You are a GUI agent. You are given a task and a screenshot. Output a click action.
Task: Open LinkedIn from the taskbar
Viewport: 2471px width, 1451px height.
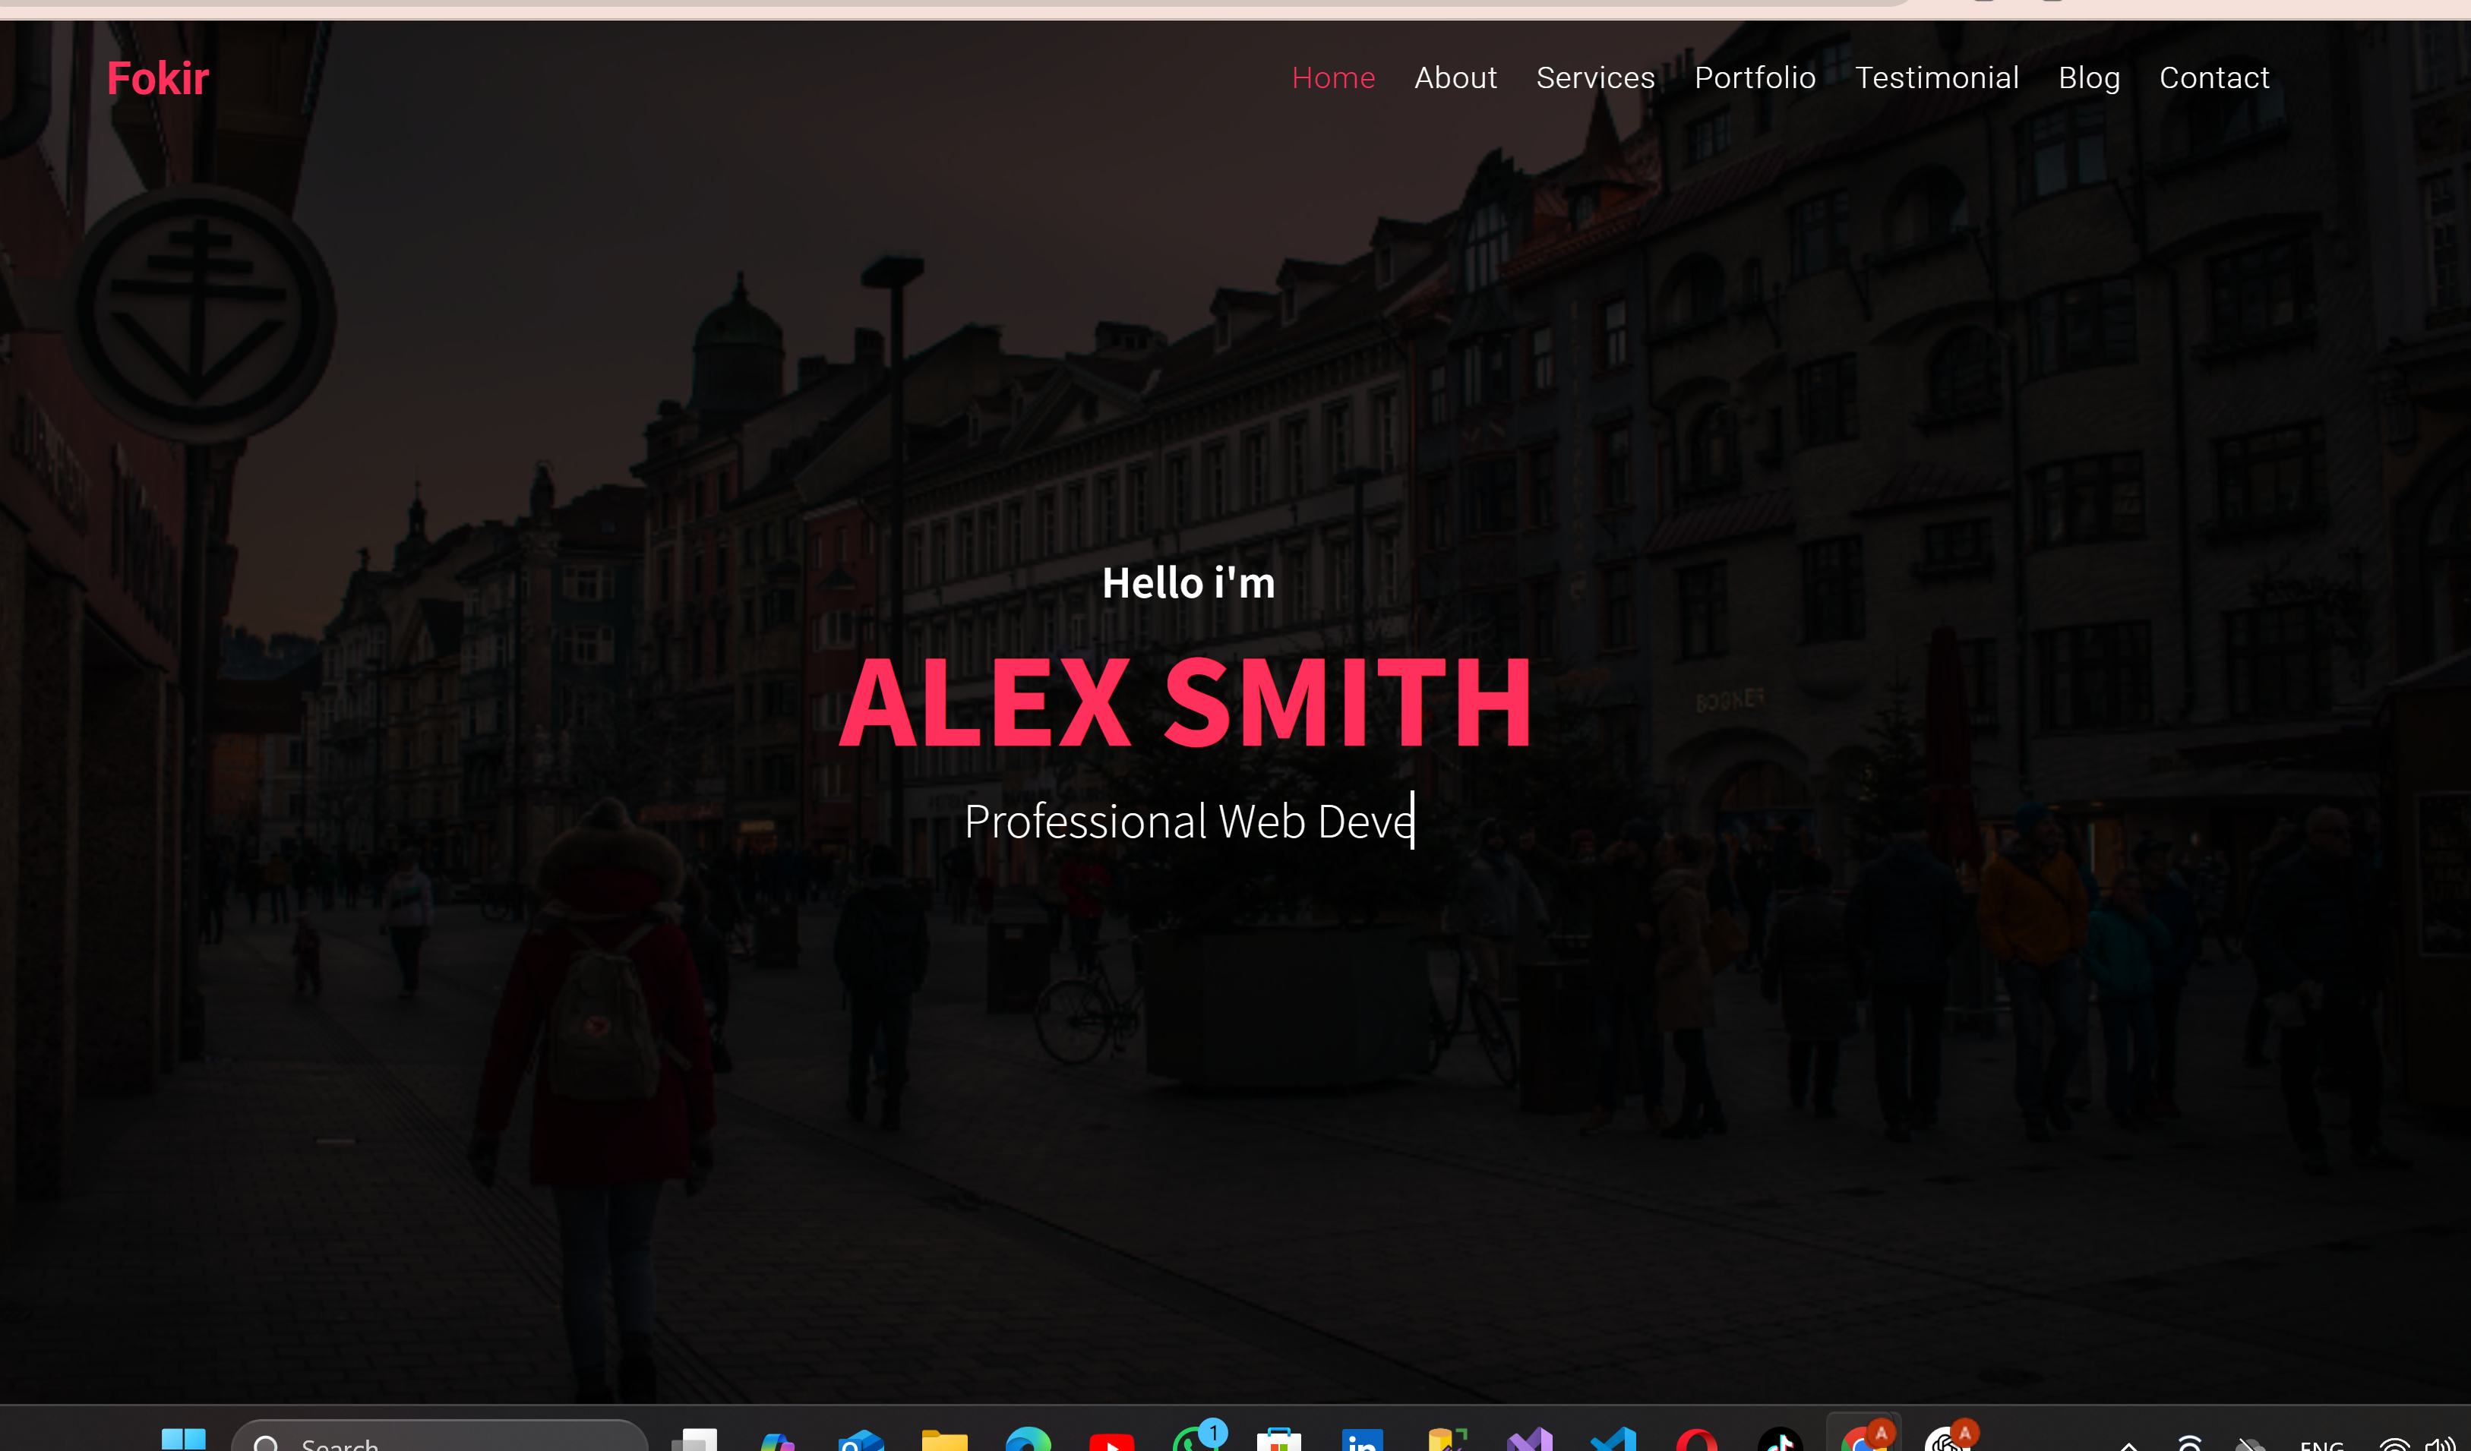click(x=1362, y=1440)
